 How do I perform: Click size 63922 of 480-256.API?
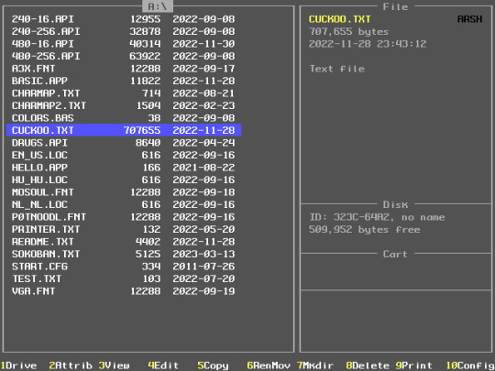(x=145, y=56)
